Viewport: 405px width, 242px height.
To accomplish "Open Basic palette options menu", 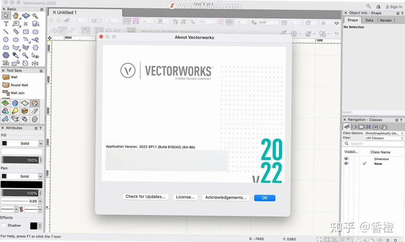I will tap(42, 9).
